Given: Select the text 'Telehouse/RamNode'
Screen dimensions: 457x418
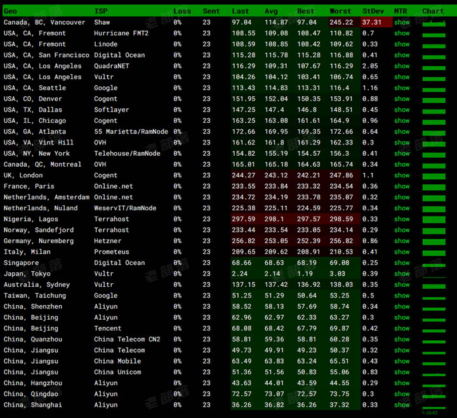Looking at the screenshot, I should (127, 154).
